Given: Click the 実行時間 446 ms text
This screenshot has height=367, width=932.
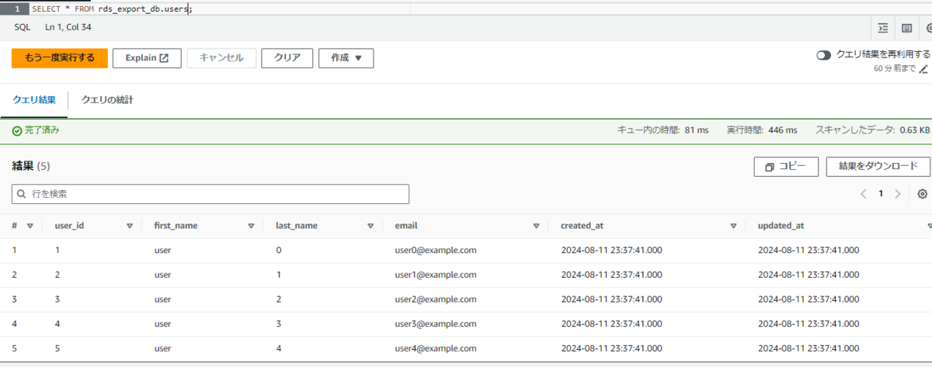Looking at the screenshot, I should pos(762,130).
